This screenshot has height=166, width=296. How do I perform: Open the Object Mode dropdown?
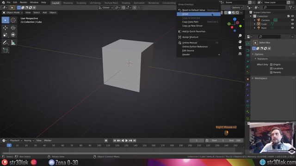click(x=12, y=12)
